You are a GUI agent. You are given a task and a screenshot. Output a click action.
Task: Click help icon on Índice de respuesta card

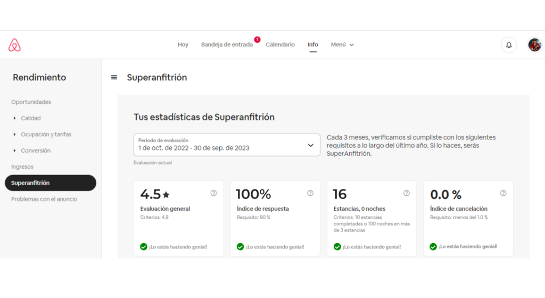click(310, 193)
